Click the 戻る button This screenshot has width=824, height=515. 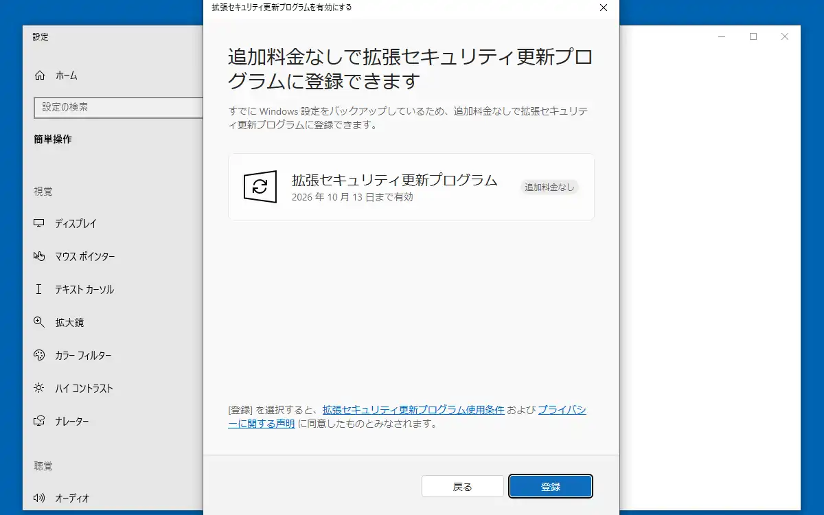tap(463, 486)
